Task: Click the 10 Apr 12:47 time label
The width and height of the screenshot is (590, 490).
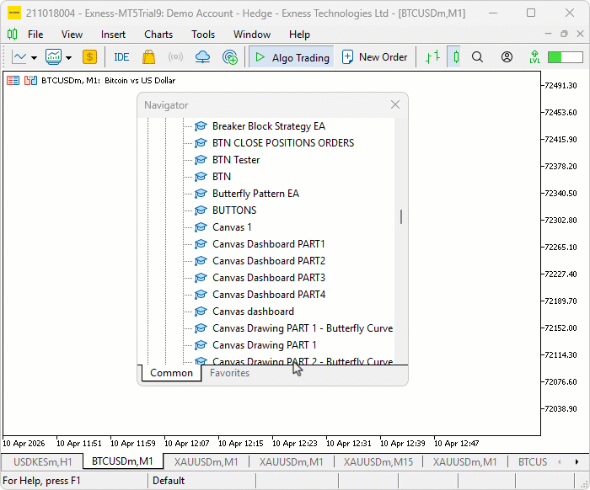Action: tap(456, 444)
